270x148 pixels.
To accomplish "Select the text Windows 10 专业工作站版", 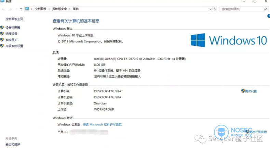I will 76,35.
